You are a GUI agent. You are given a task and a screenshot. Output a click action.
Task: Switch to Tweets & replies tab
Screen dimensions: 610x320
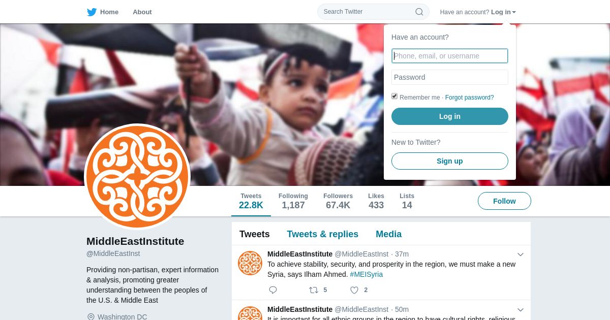[322, 234]
